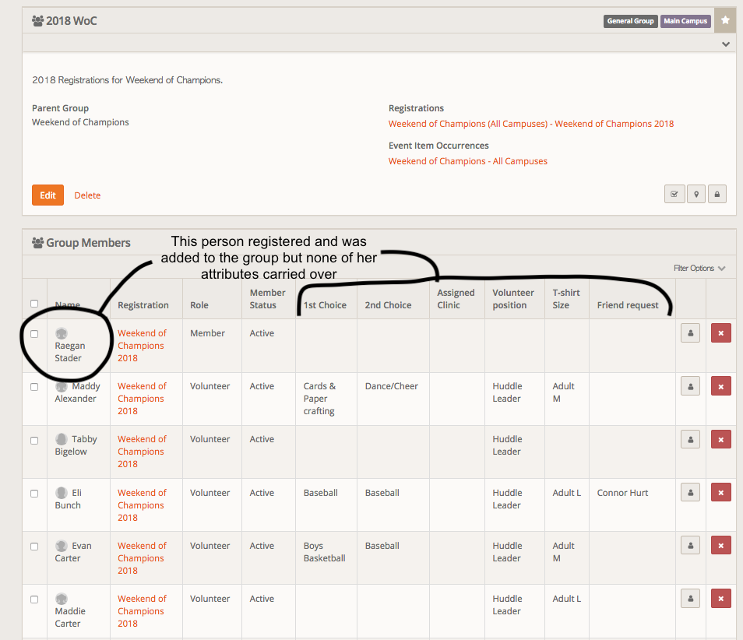
Task: Click the Registration column header
Action: pyautogui.click(x=143, y=305)
